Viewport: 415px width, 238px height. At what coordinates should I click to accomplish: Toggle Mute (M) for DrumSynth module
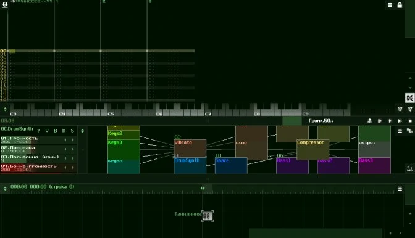64,131
